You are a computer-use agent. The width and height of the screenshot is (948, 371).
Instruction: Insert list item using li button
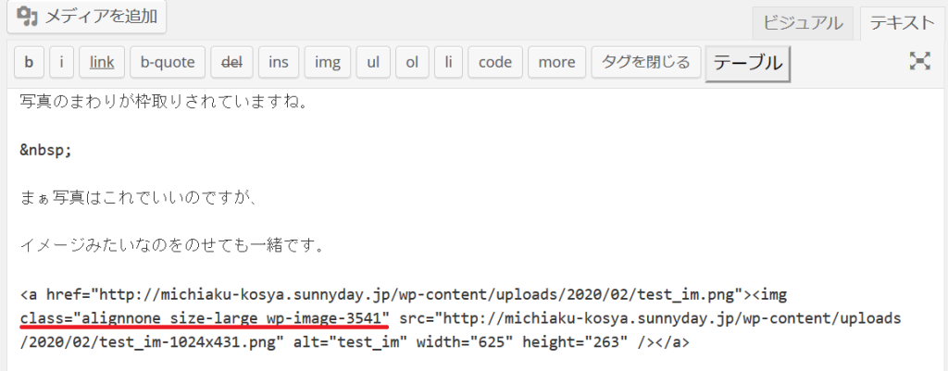448,63
